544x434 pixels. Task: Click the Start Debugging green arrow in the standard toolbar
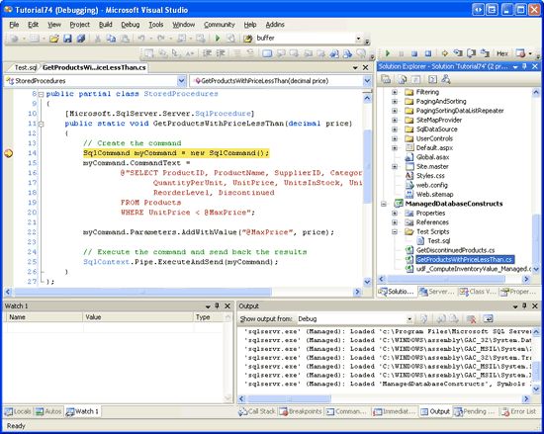coord(218,39)
